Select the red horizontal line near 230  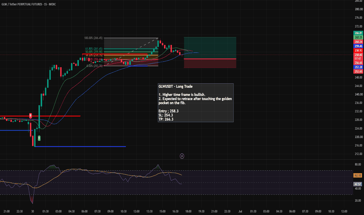(x=40, y=116)
